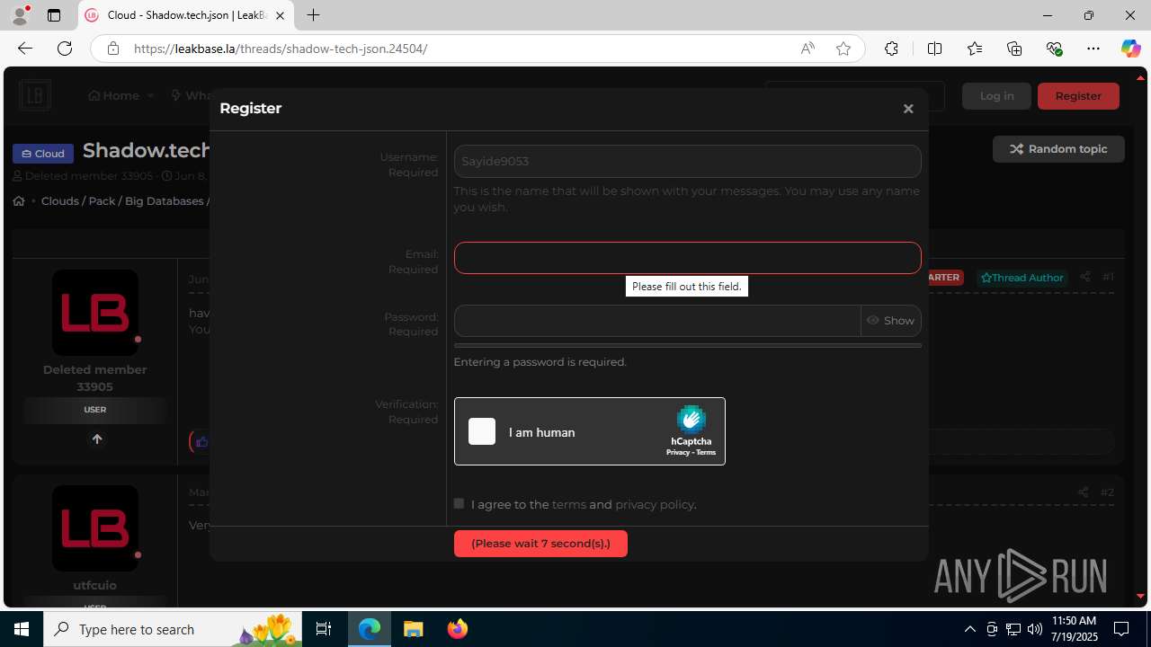Open Clouds / Pack / Big Databases breadcrumb

122,200
